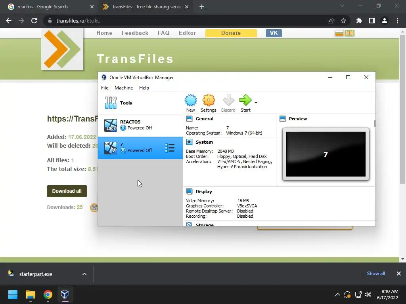Reload the TransFiles page

pos(34,21)
